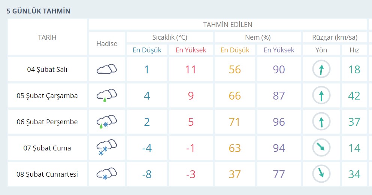Click the 5 GÜNLÜK TAHMİN heading
The image size is (372, 195).
coord(39,11)
